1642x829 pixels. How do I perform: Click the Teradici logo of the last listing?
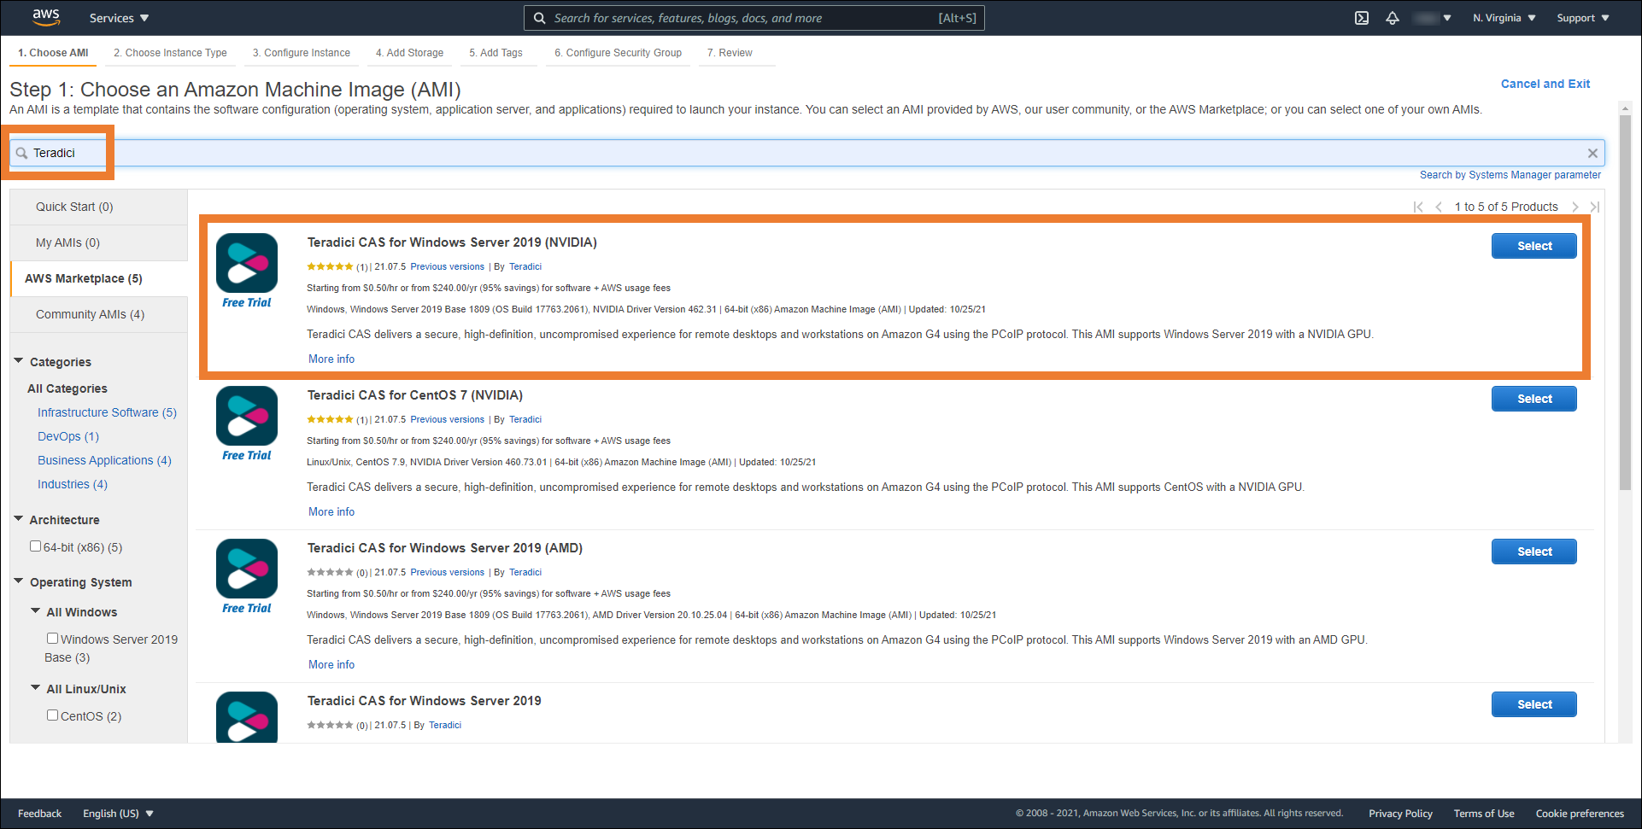247,717
